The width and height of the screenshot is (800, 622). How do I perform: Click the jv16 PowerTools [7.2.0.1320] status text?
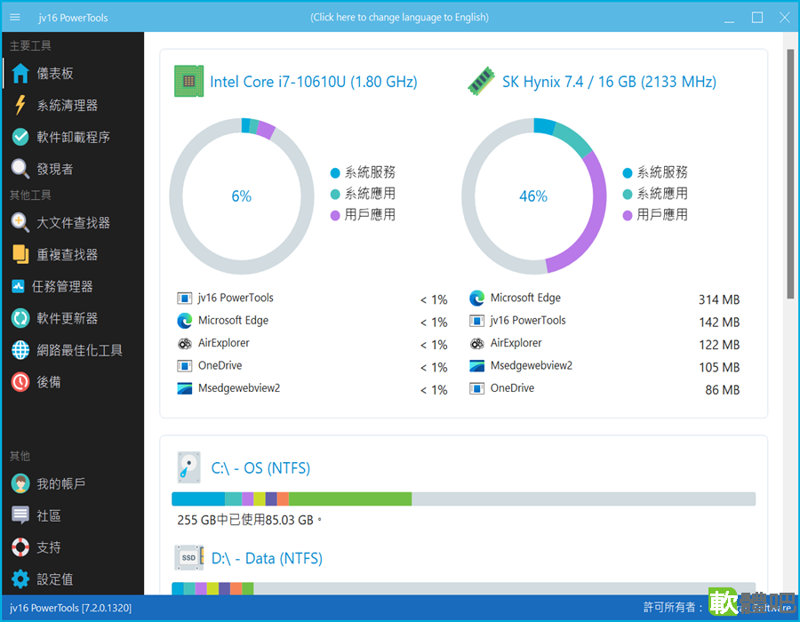70,608
